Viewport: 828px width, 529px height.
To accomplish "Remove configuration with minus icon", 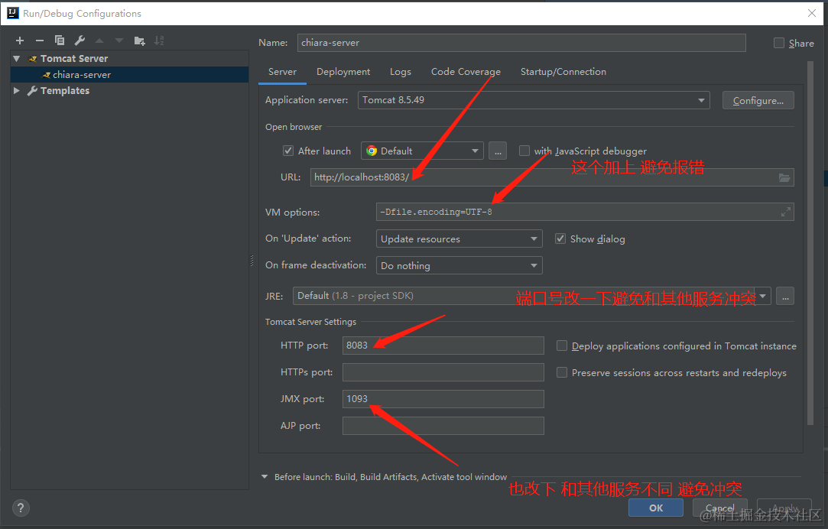I will tap(40, 41).
